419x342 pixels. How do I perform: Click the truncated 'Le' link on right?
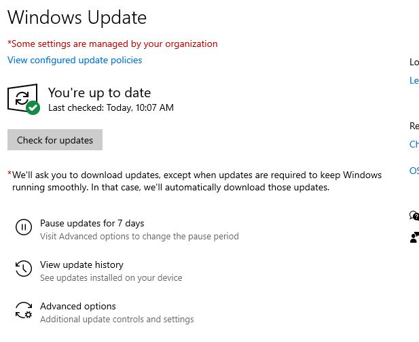coord(414,80)
